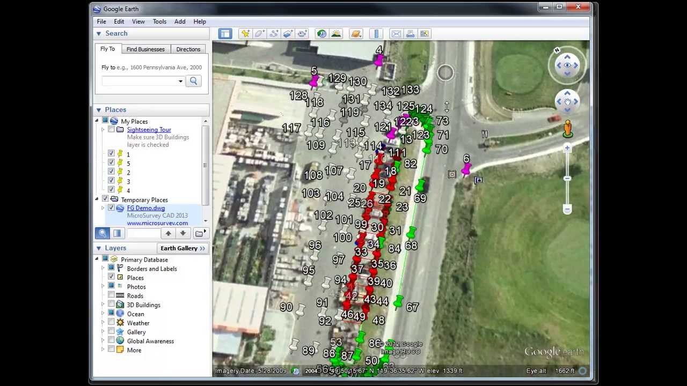This screenshot has width=687, height=386.
Task: Click the zoom in plus button
Action: [567, 148]
